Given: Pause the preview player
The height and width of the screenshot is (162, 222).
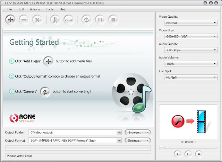Looking at the screenshot, I should 188,154.
